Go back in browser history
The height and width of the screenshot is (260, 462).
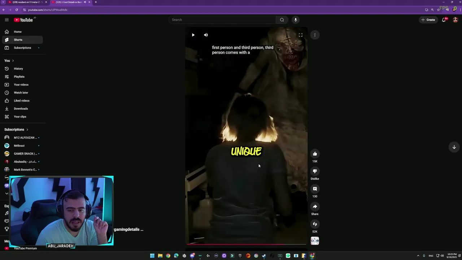point(4,10)
